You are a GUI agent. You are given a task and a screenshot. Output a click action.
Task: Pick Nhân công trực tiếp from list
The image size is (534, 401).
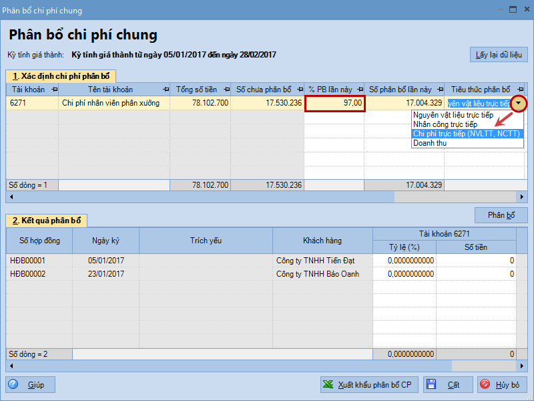(x=445, y=124)
